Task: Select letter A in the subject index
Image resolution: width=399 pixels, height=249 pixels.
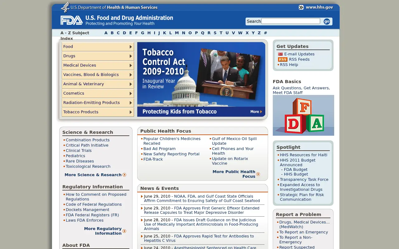Action: [x=106, y=33]
